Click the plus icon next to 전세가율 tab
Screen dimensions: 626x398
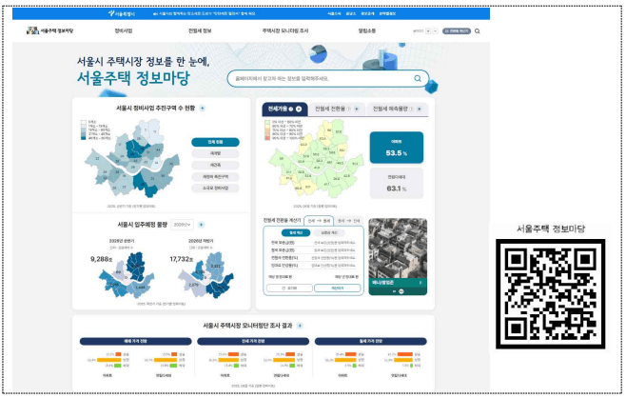coord(300,109)
